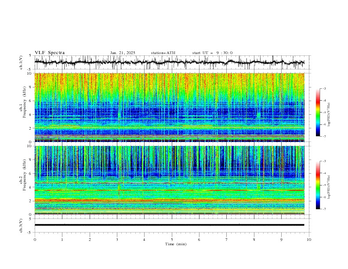
Task: Click the ch.1 frequency tick label "2"
Action: [31, 128]
